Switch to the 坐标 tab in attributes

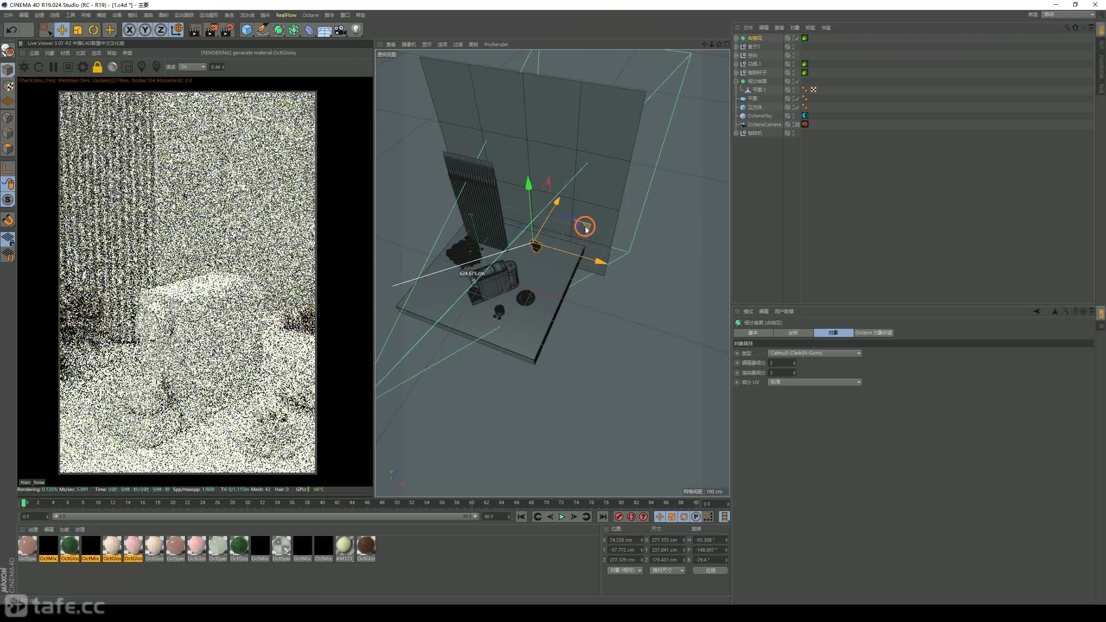793,333
